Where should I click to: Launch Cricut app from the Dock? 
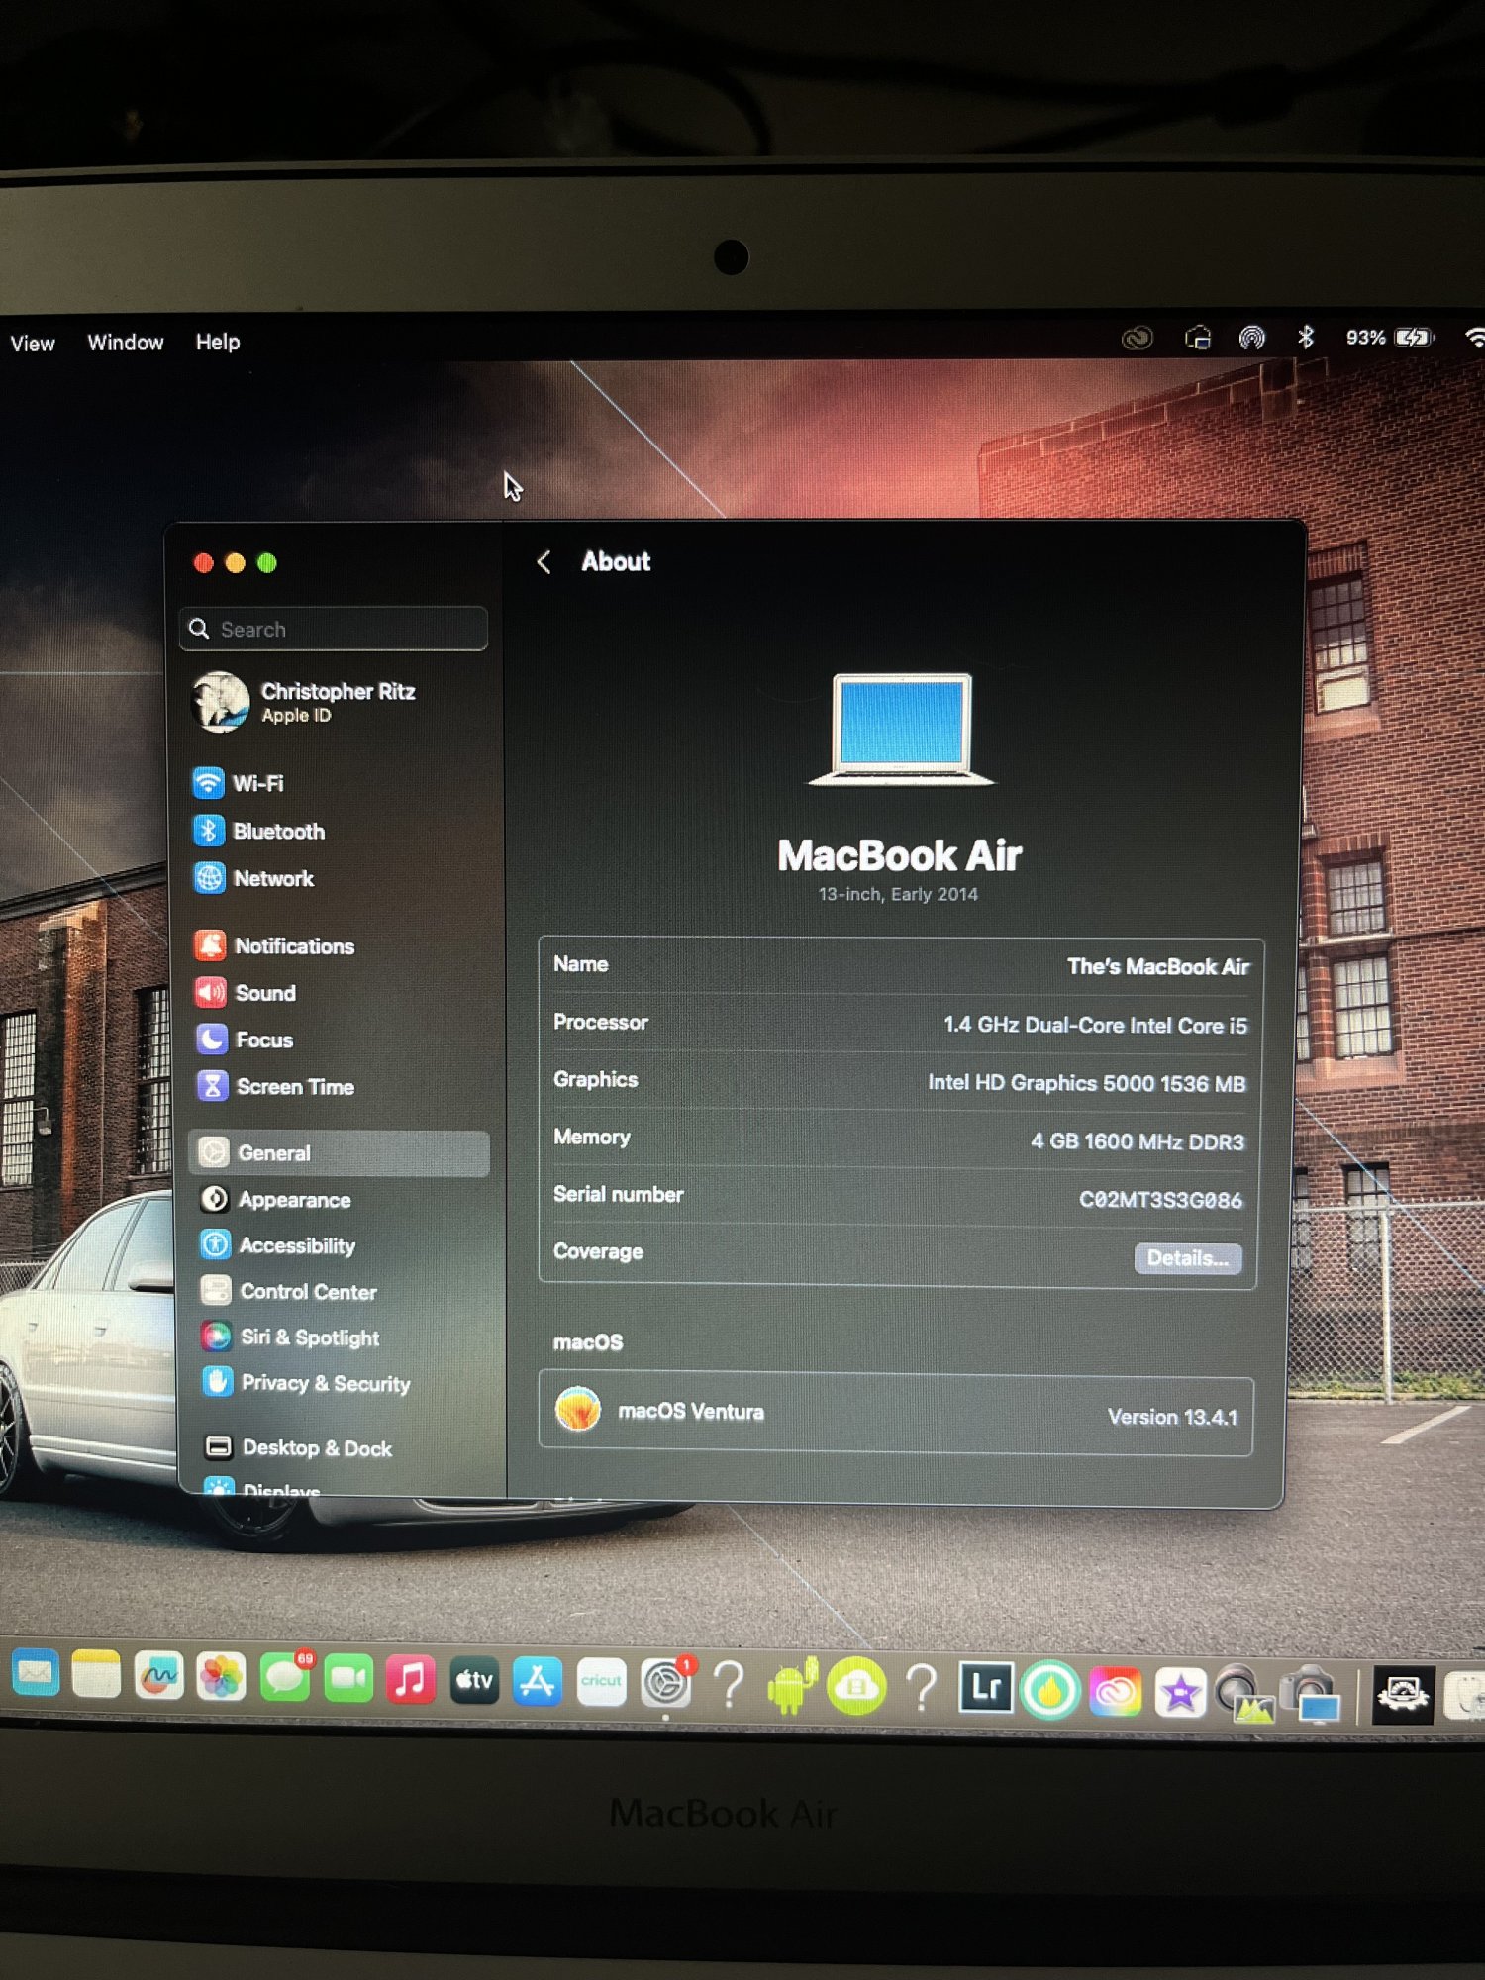click(x=602, y=1683)
